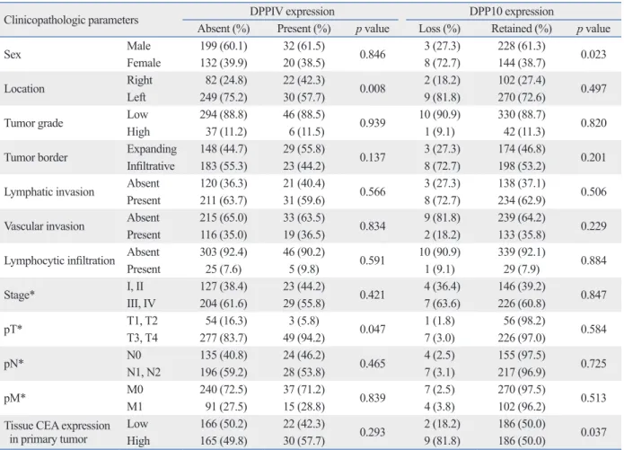Viewport: 624px width, 450px height.
Task: Select the p value 0.008
Action: coord(373,88)
